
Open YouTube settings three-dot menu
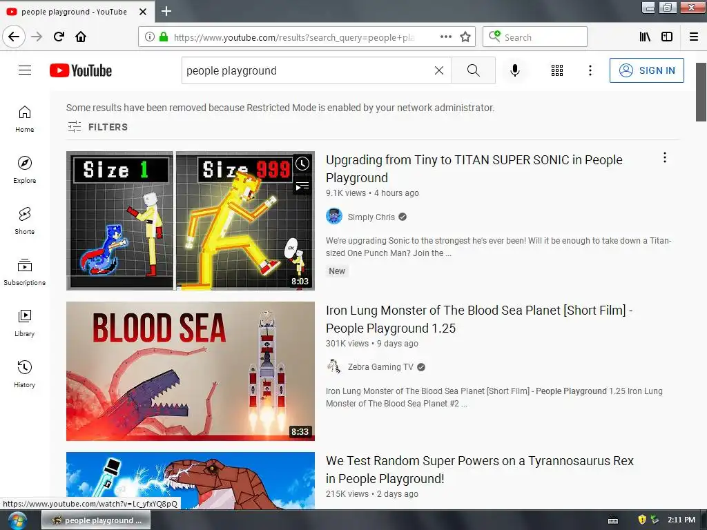[x=590, y=70]
